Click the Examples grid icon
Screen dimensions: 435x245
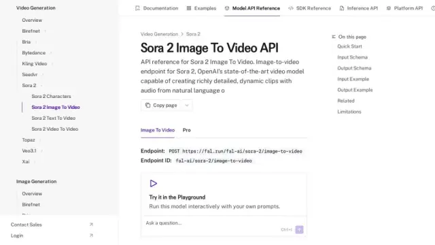[189, 8]
